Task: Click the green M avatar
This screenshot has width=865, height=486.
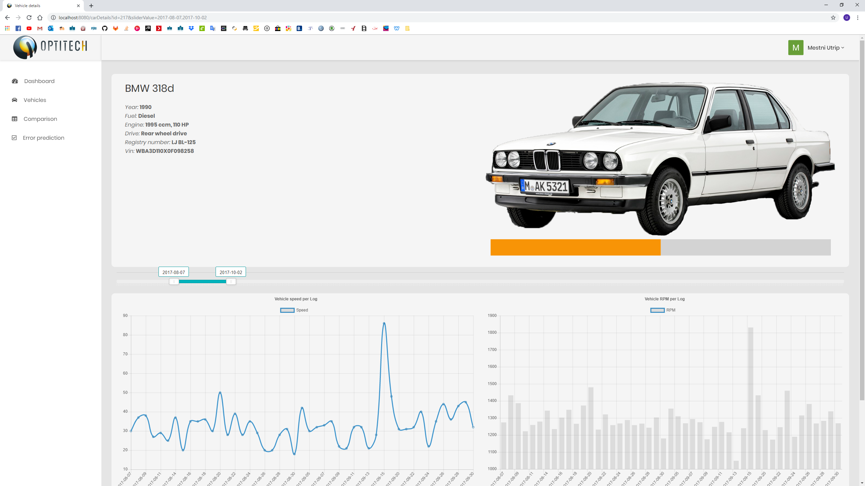Action: [795, 48]
